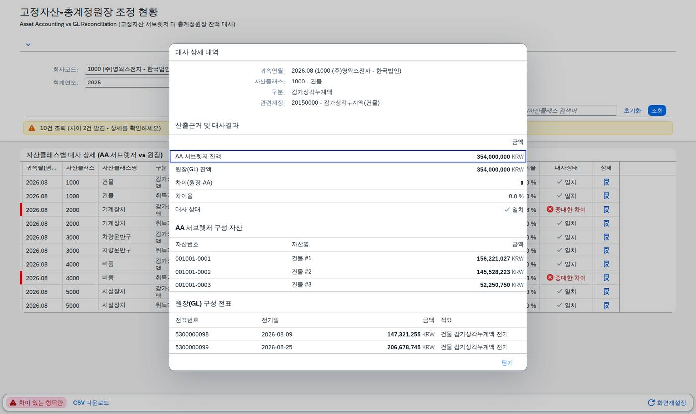Collapse the header with the chevron arrow
Viewport: 696px width, 414px height.
pyautogui.click(x=28, y=44)
